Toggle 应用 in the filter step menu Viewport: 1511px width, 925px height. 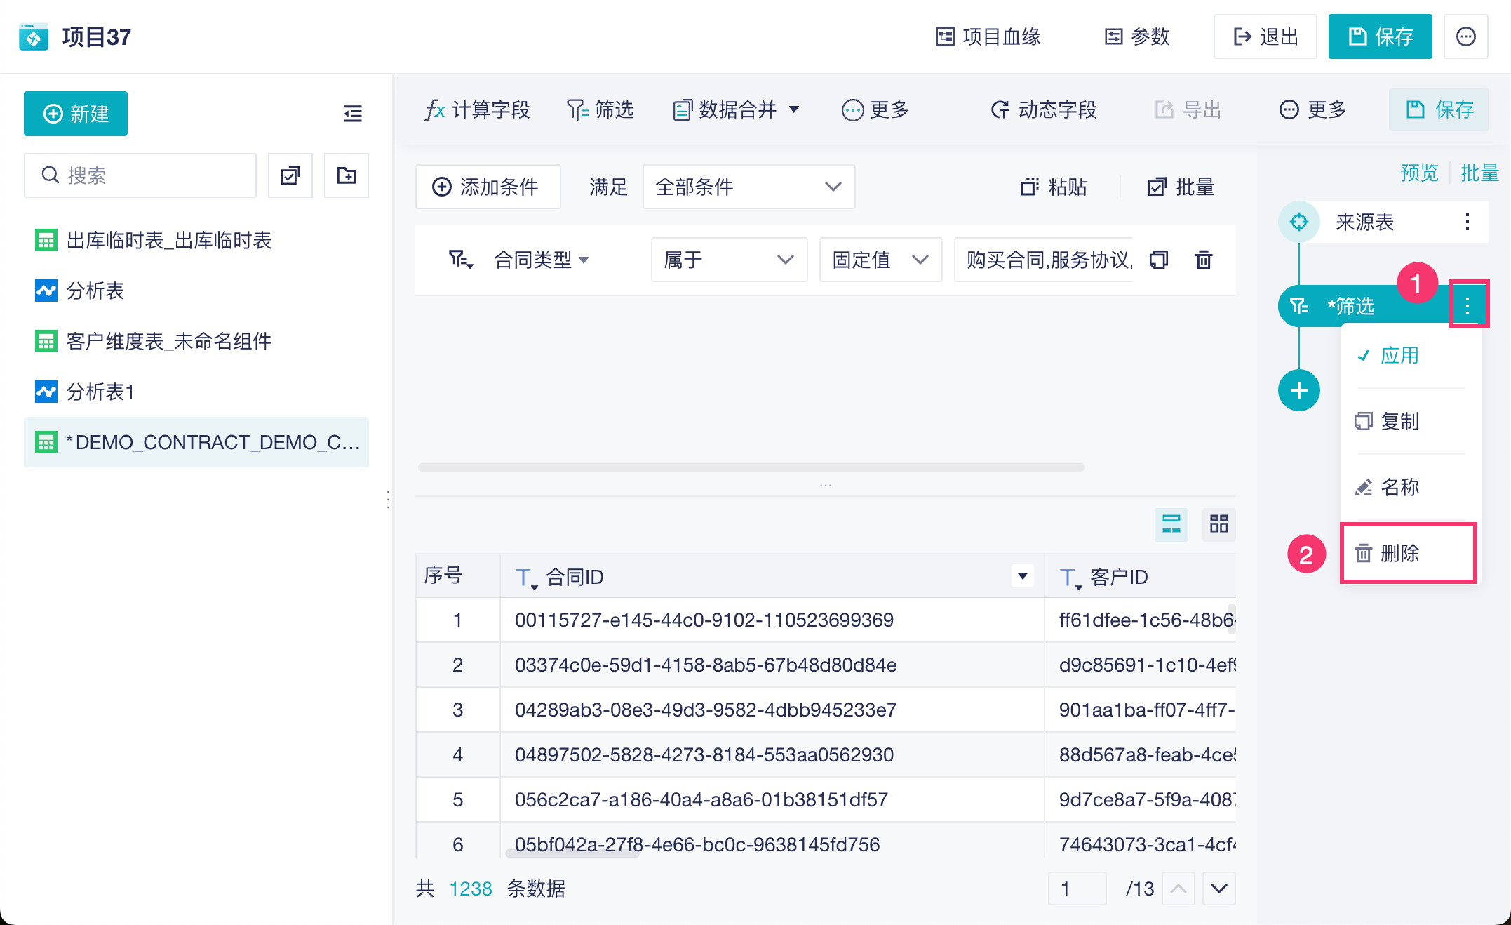[x=1399, y=356]
